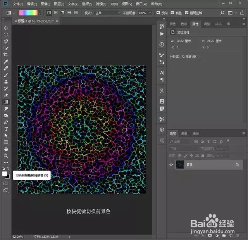Image resolution: width=248 pixels, height=240 pixels.
Task: Change screen mode icon
Action: tap(6, 190)
